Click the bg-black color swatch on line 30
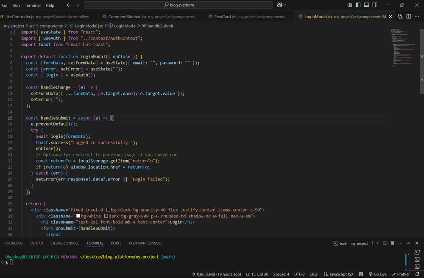Screen dimensions: 424x278 click(x=108, y=210)
